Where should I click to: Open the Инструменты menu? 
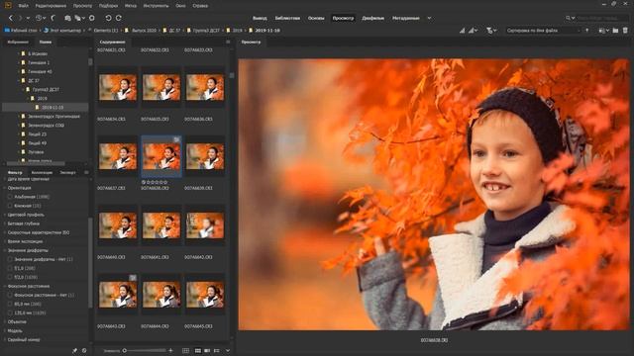(157, 6)
